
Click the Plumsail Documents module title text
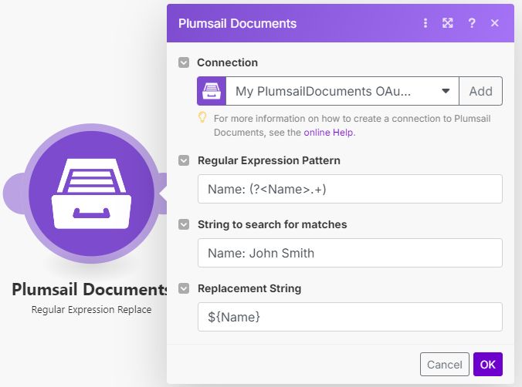click(90, 289)
